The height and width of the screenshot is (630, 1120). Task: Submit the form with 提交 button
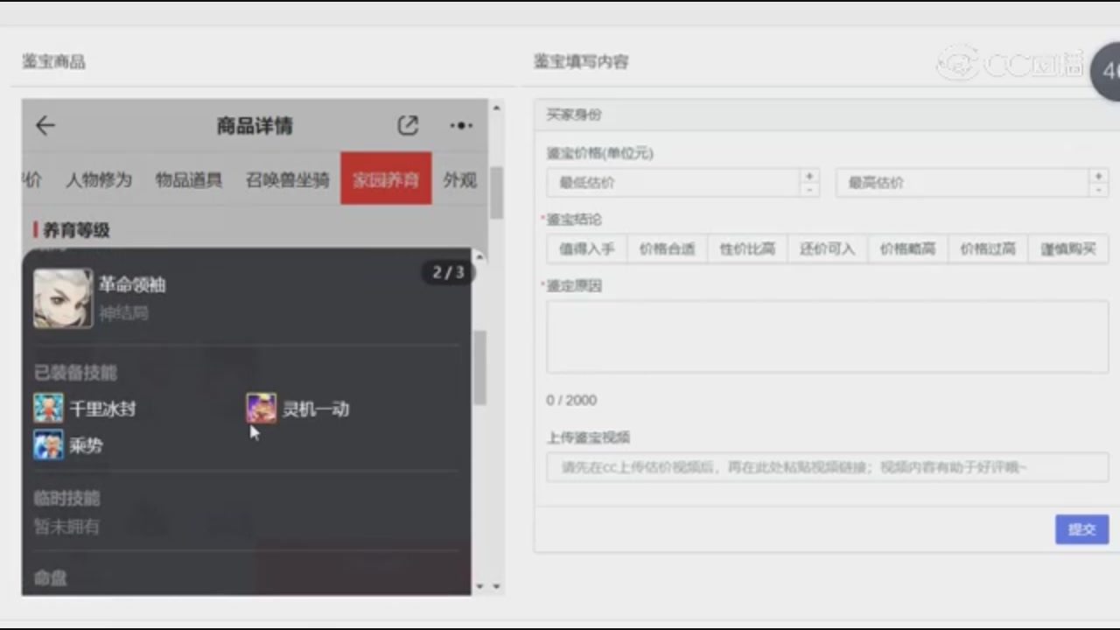click(1081, 529)
